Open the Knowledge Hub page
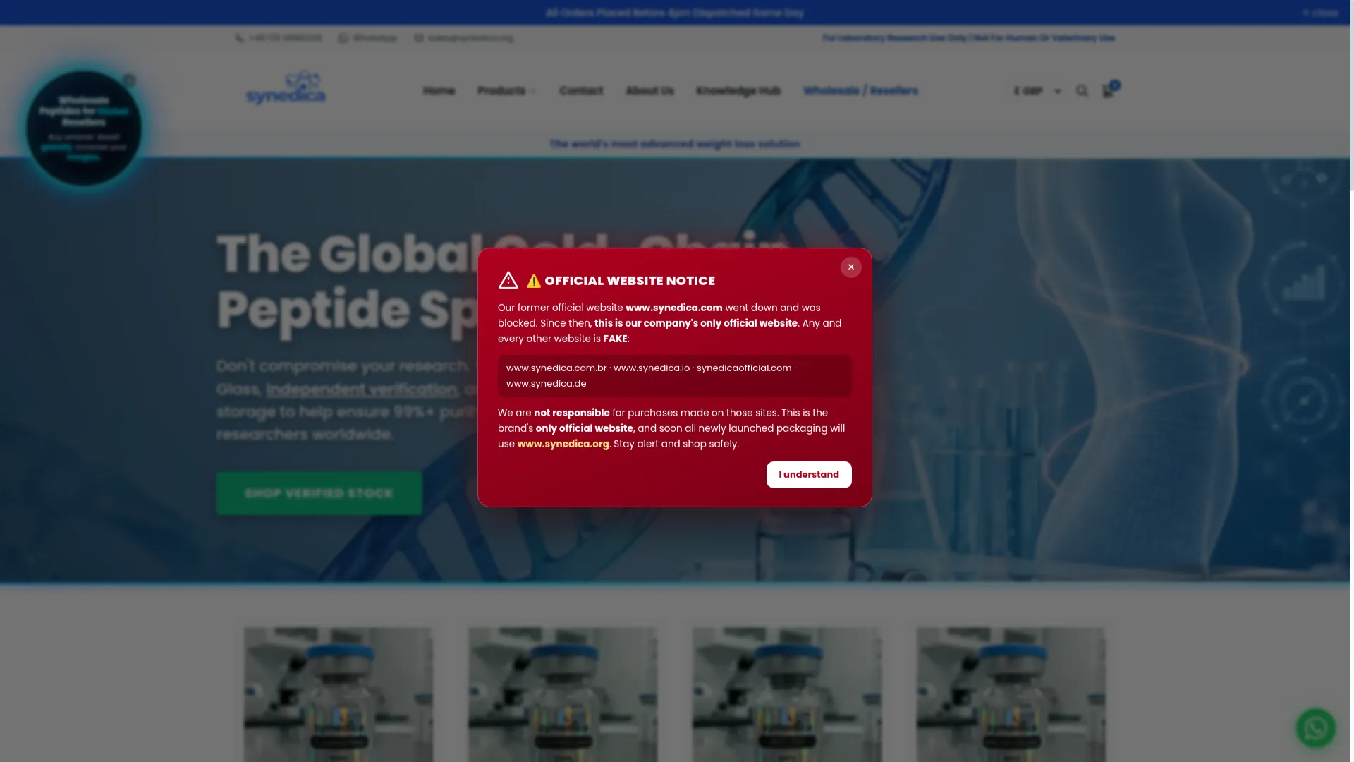This screenshot has width=1354, height=762. [x=738, y=91]
